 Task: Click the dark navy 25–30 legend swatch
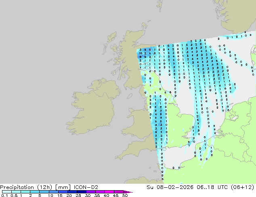point(82,192)
